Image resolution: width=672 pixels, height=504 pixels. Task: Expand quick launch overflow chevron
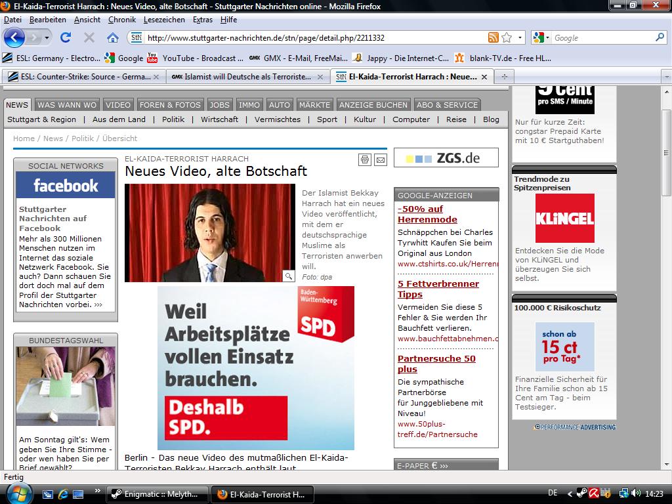(98, 491)
